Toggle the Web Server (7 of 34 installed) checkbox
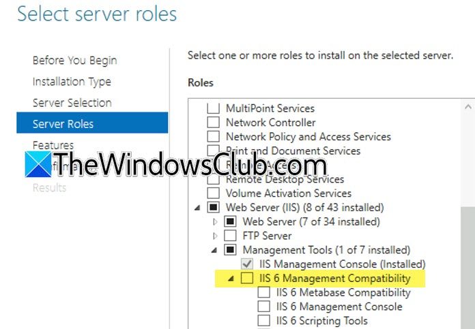This screenshot has width=475, height=329. 230,221
